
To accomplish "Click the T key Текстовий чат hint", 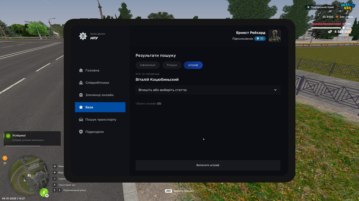I will click(x=64, y=185).
